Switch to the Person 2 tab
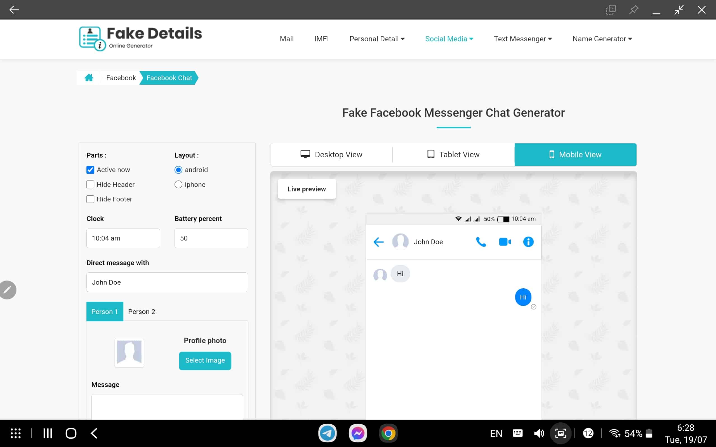The height and width of the screenshot is (447, 716). tap(142, 312)
